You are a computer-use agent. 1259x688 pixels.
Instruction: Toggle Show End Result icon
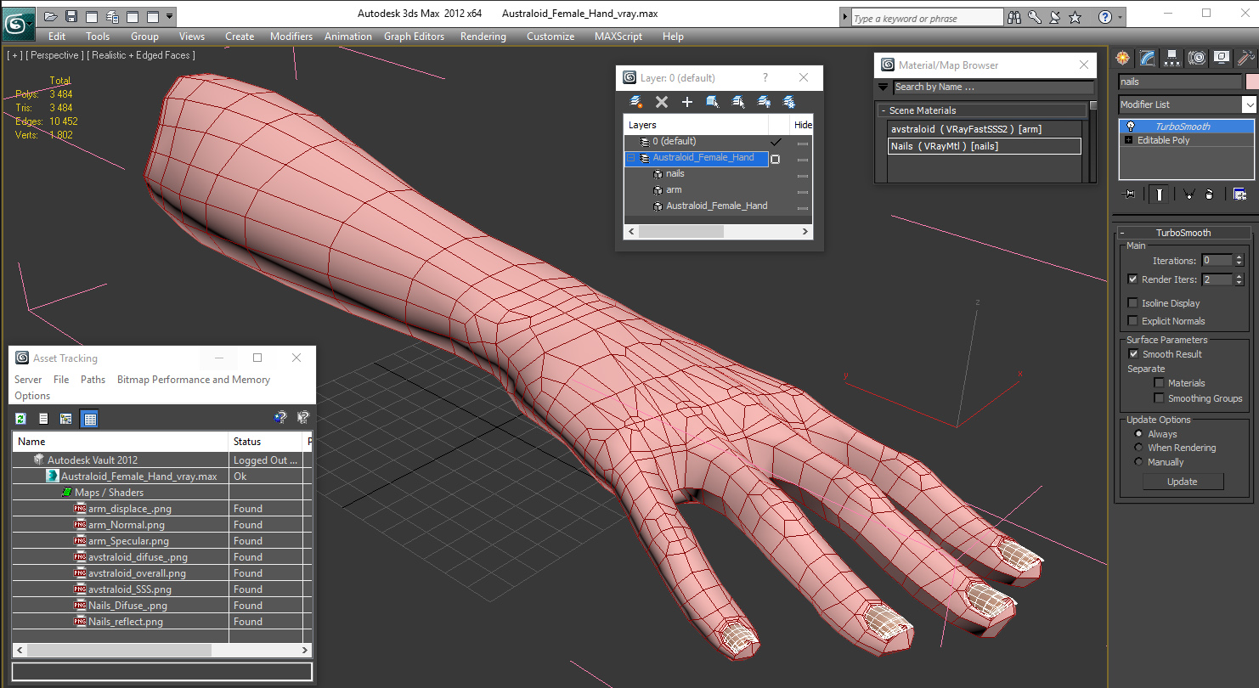(x=1160, y=195)
